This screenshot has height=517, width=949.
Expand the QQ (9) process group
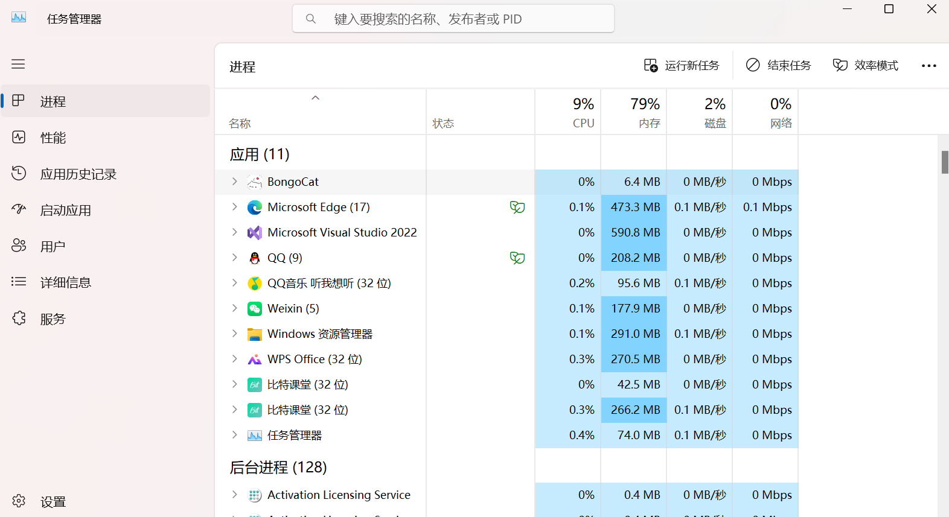235,258
